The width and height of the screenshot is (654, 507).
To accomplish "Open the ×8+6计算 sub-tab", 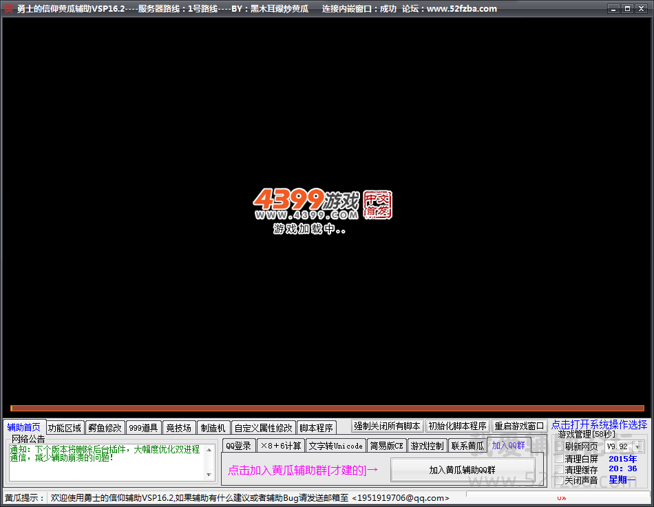I will pyautogui.click(x=281, y=446).
